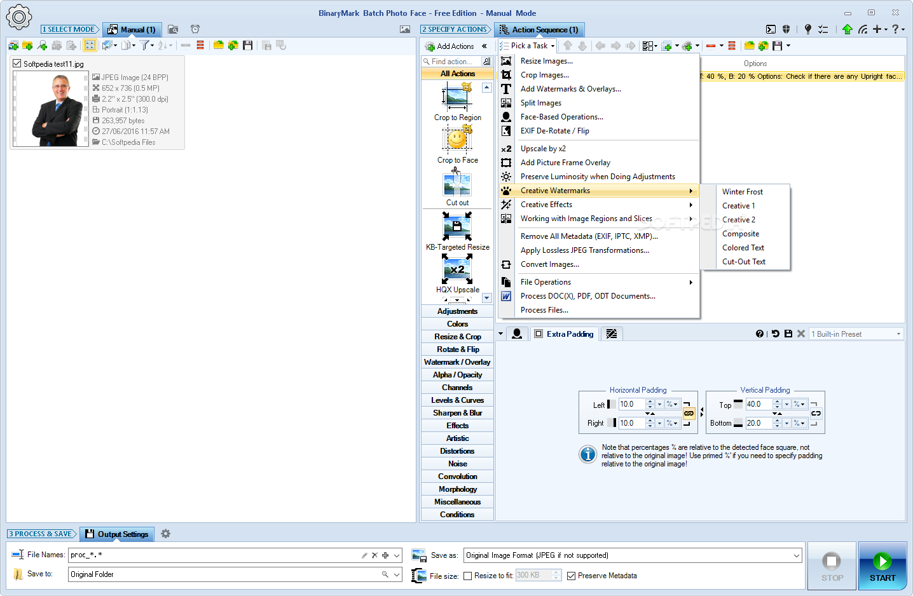Switch to the Action Sequence (1) tab
This screenshot has height=596, width=913.
coord(539,29)
